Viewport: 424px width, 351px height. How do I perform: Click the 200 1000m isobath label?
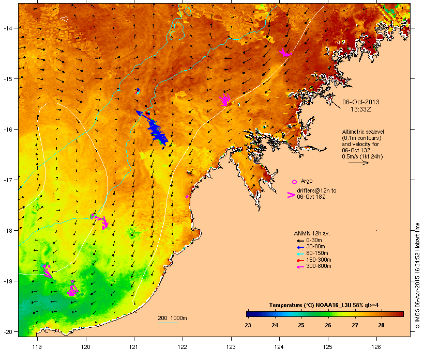tap(172, 318)
